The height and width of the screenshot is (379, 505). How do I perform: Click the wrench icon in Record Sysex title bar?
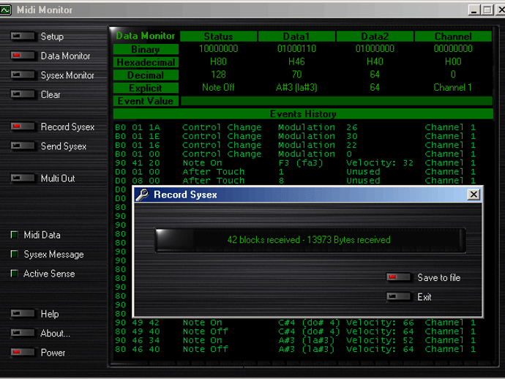(x=142, y=195)
